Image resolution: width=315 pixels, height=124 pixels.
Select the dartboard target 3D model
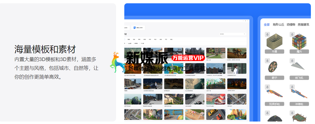273,67
